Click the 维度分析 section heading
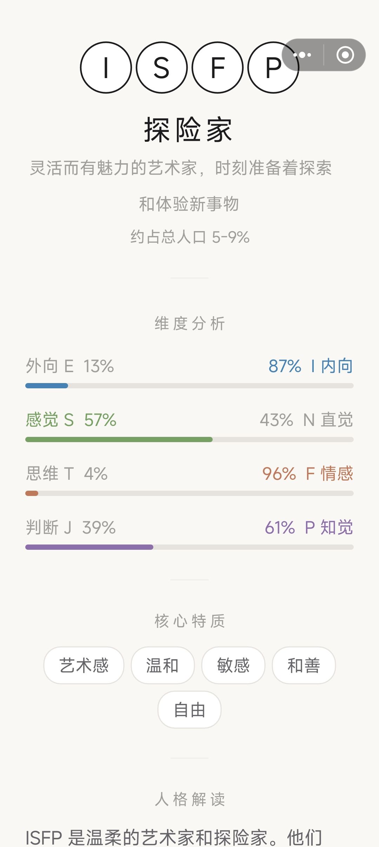The width and height of the screenshot is (379, 847). (x=189, y=324)
